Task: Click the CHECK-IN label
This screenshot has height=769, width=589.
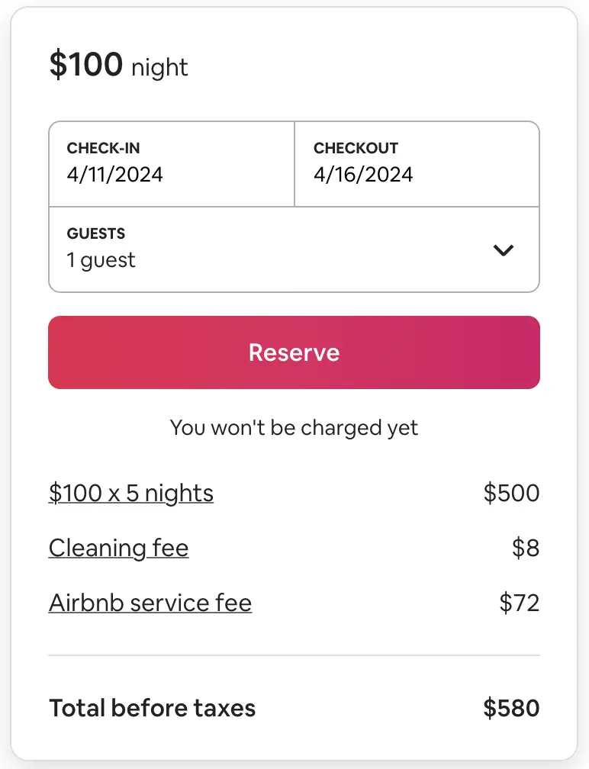Action: [x=103, y=148]
